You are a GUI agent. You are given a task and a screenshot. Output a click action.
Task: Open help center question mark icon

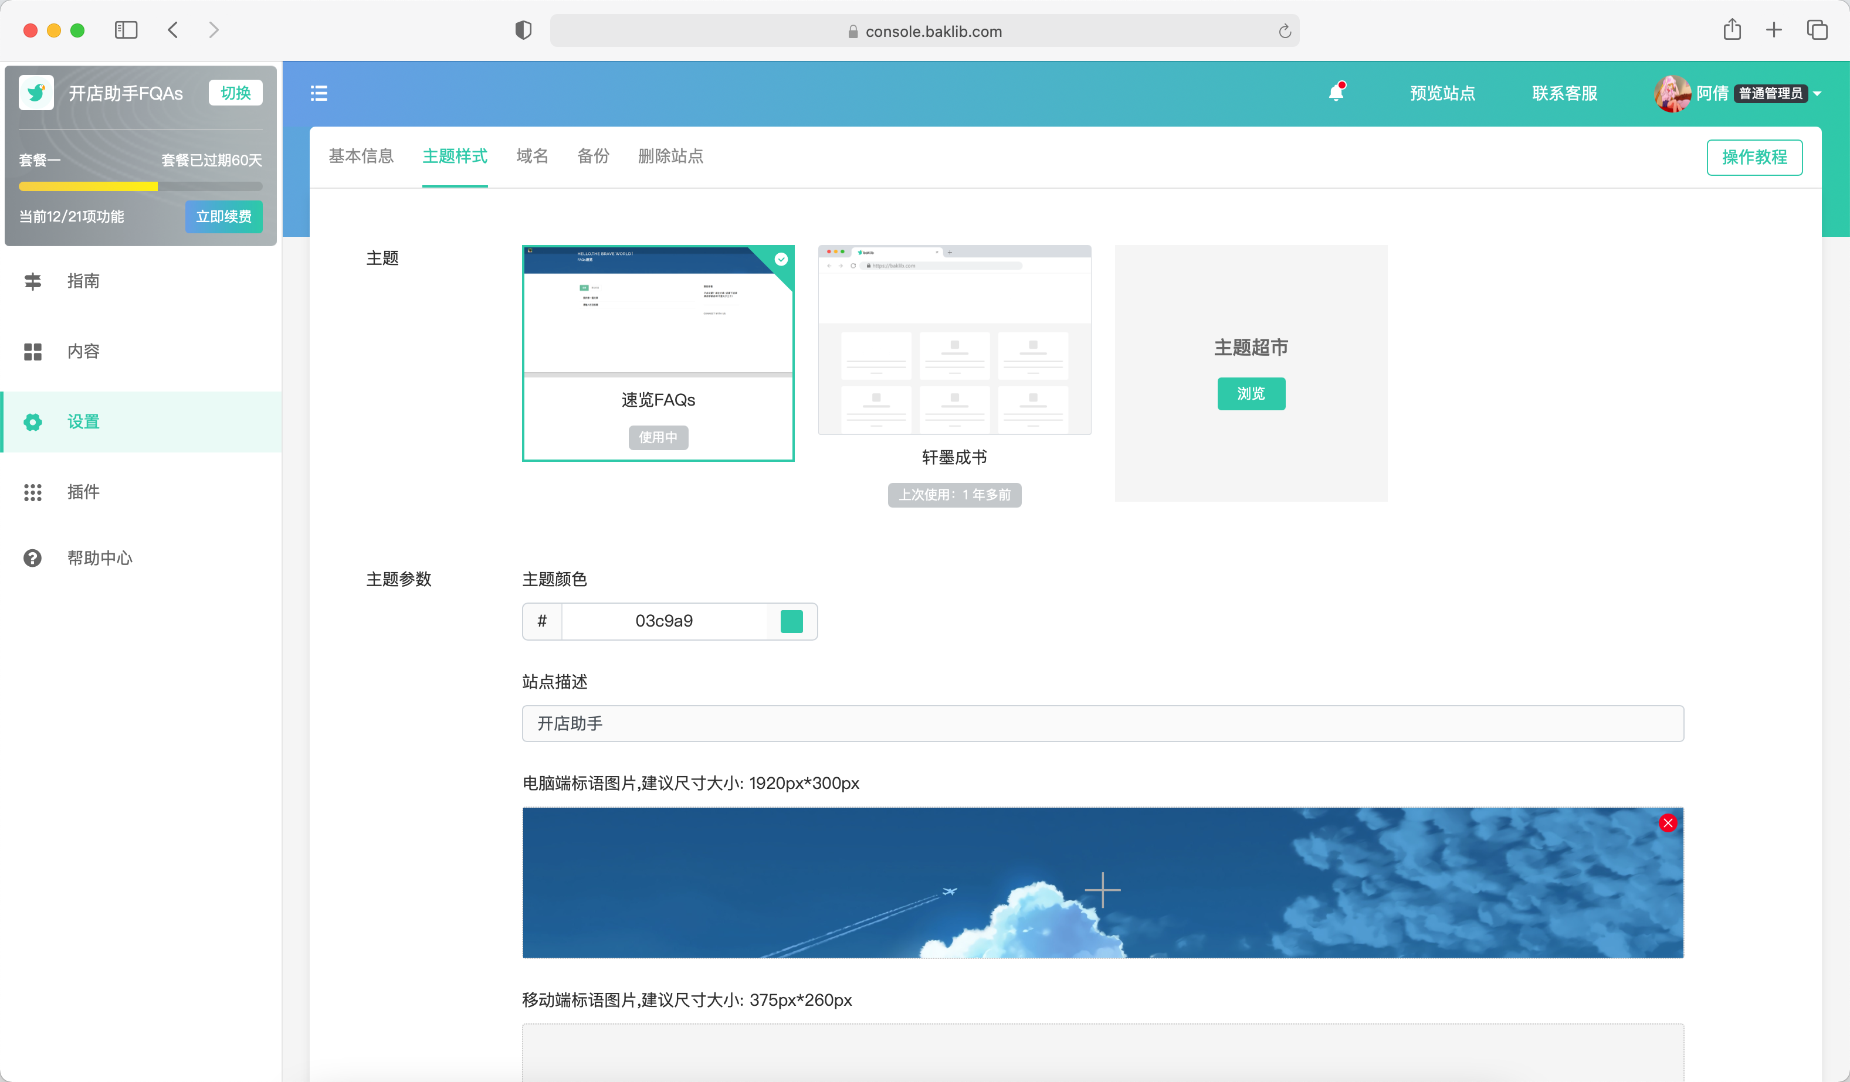(32, 558)
